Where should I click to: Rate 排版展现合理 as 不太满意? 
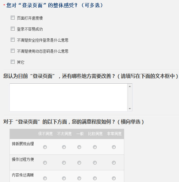64,147
